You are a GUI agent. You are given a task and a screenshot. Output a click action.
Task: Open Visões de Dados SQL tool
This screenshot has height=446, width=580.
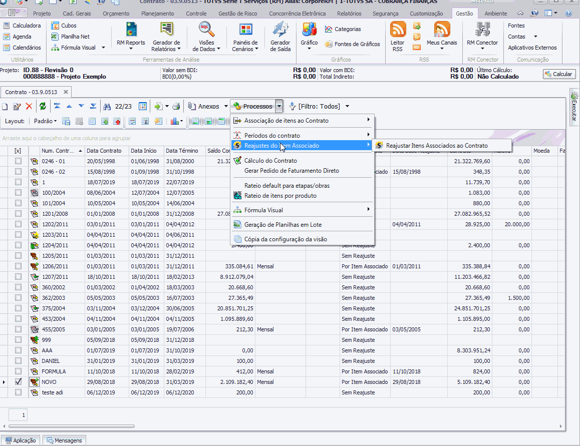point(206,36)
